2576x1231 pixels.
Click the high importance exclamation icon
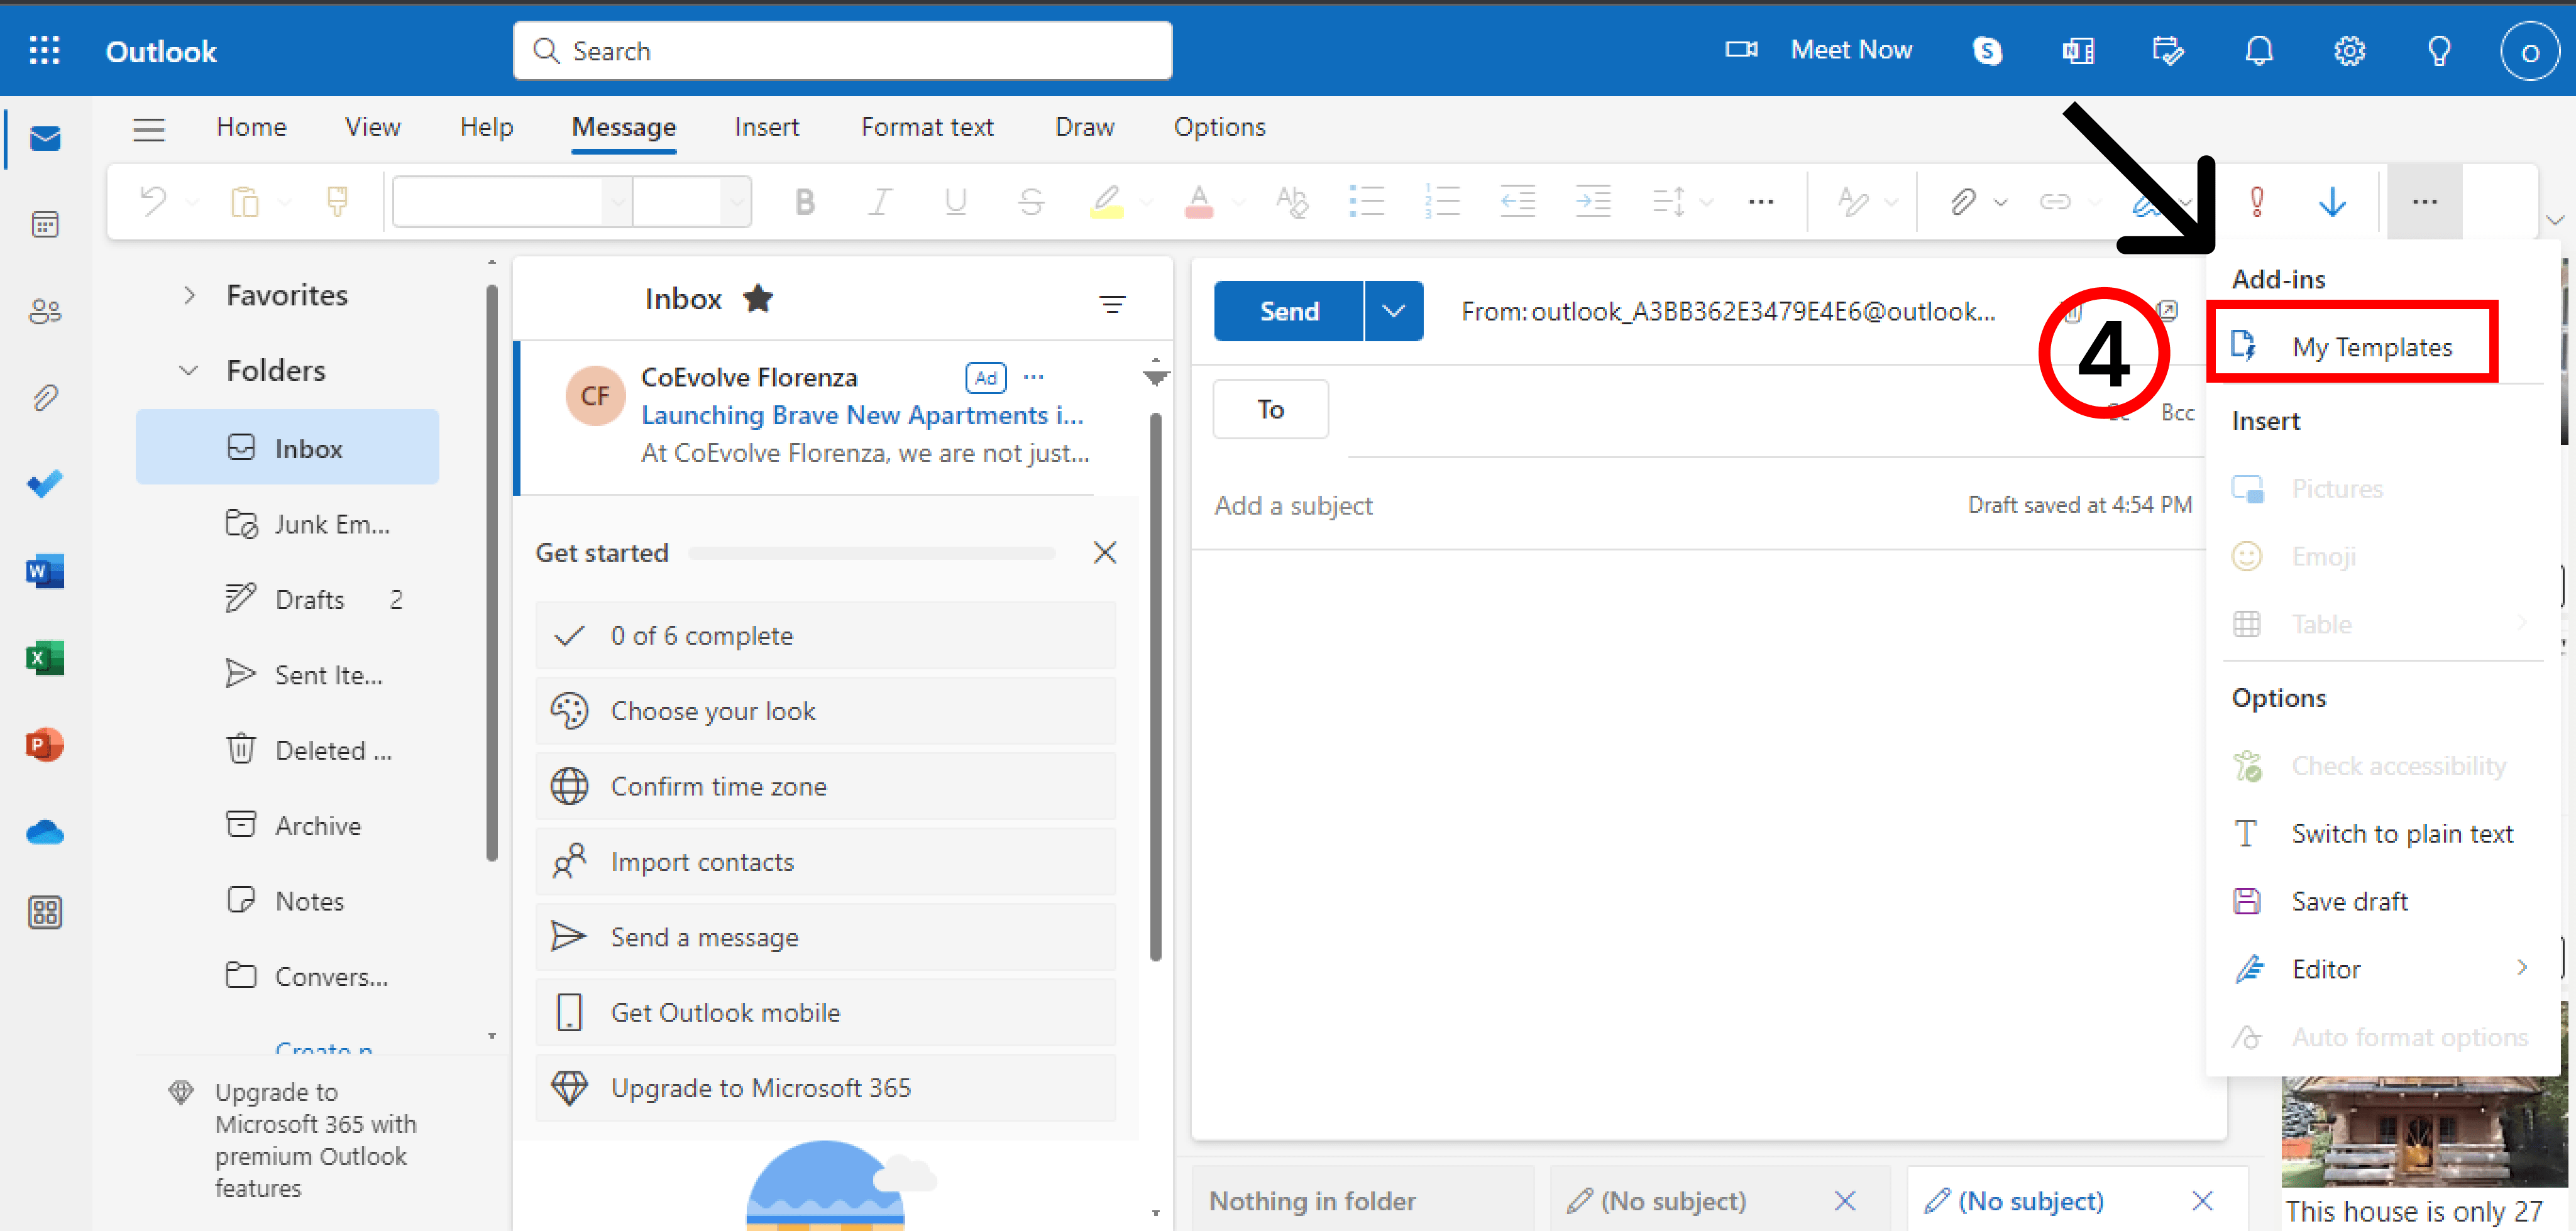point(2257,202)
